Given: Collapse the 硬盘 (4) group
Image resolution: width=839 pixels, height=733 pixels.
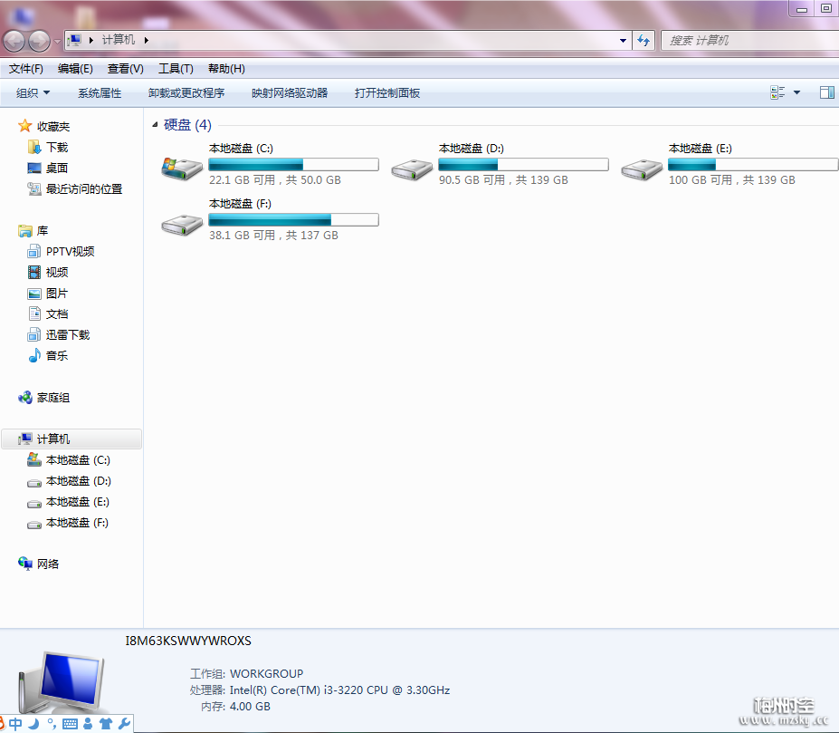Looking at the screenshot, I should [x=155, y=125].
